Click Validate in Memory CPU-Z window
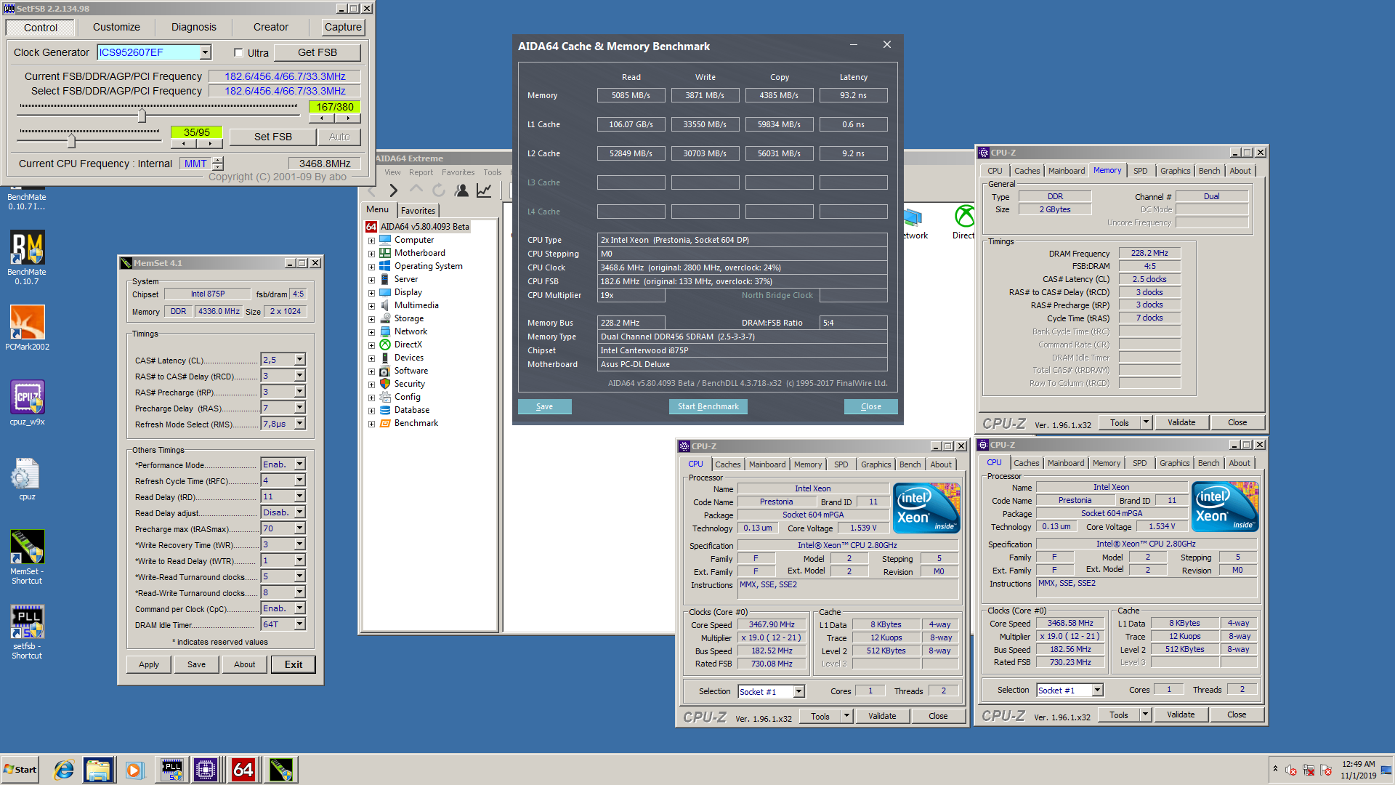Viewport: 1395px width, 785px height. (x=1181, y=422)
